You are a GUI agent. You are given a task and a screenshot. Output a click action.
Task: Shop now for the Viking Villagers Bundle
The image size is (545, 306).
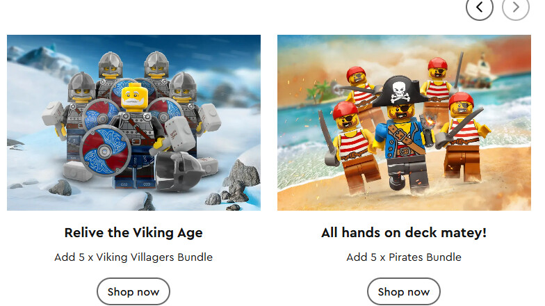[x=133, y=292]
